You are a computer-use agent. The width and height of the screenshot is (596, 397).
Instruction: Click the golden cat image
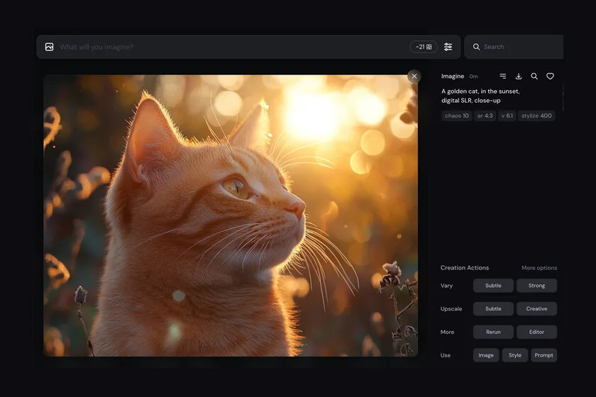pyautogui.click(x=231, y=216)
